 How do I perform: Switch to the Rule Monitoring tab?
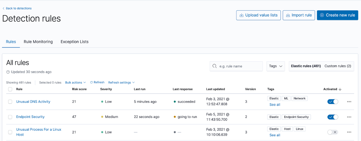(x=38, y=42)
